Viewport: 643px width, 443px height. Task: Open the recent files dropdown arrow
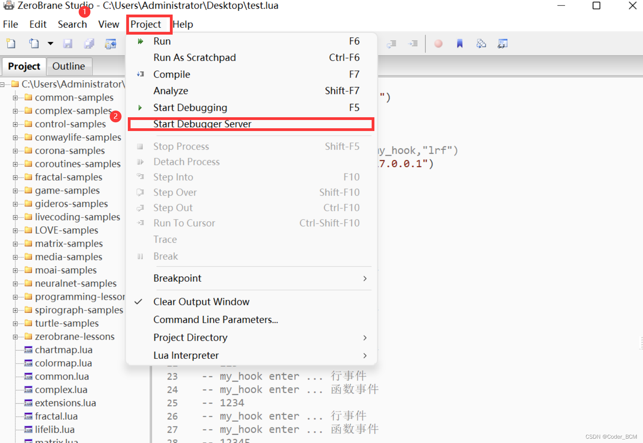click(50, 43)
